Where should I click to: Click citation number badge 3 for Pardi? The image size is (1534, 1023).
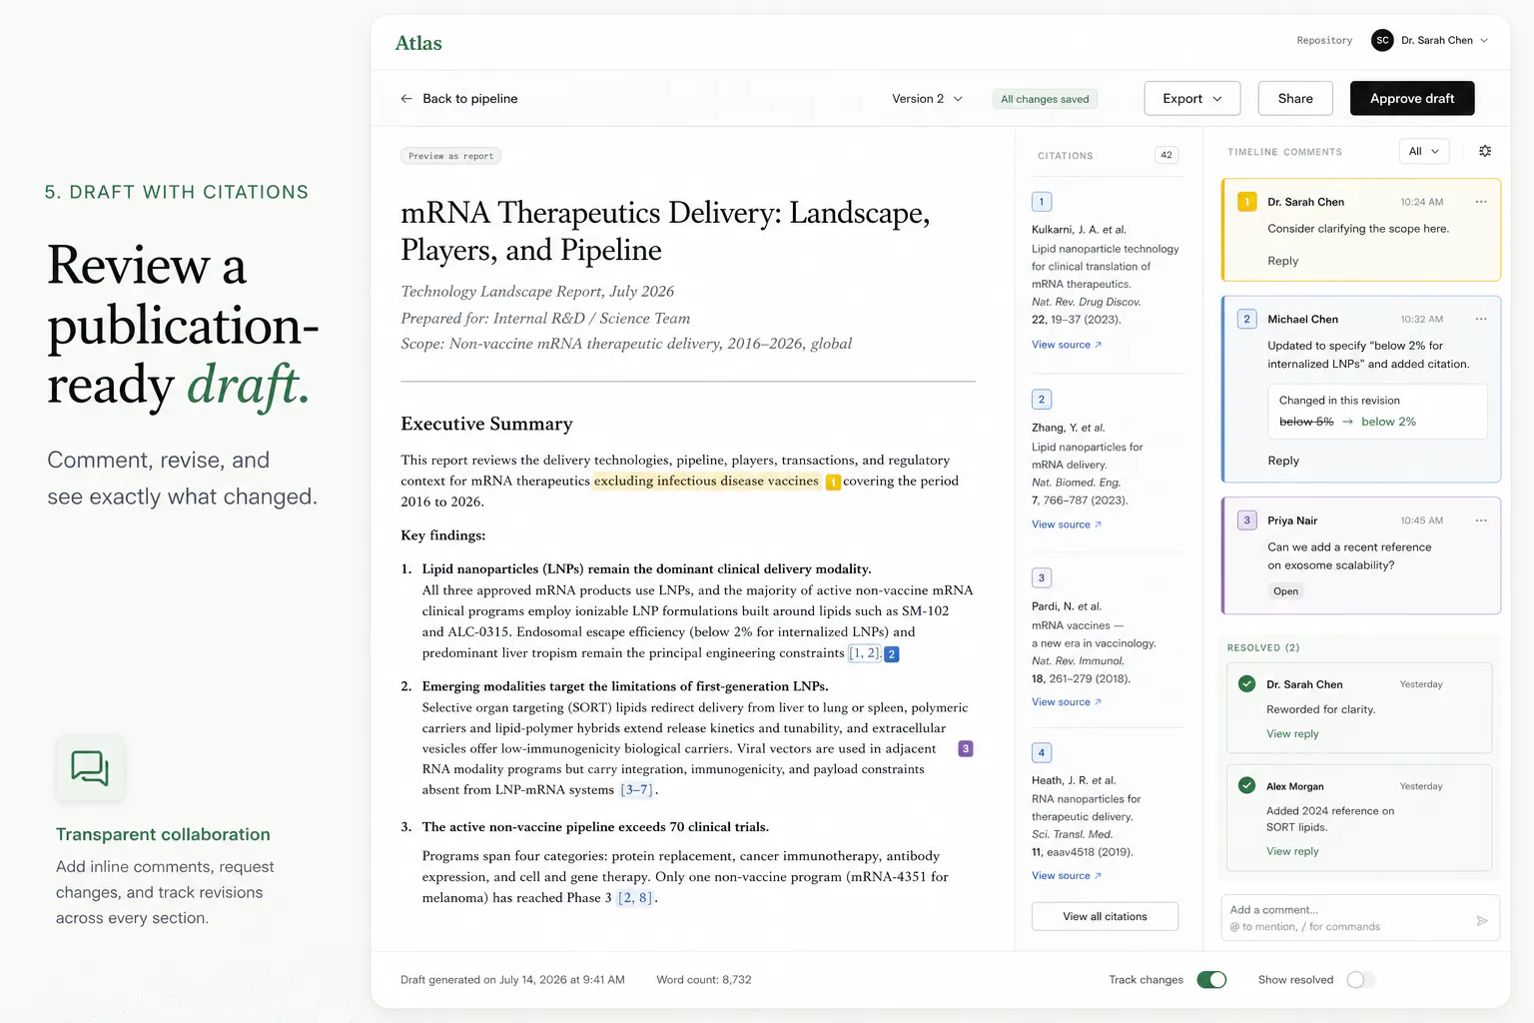click(1042, 578)
